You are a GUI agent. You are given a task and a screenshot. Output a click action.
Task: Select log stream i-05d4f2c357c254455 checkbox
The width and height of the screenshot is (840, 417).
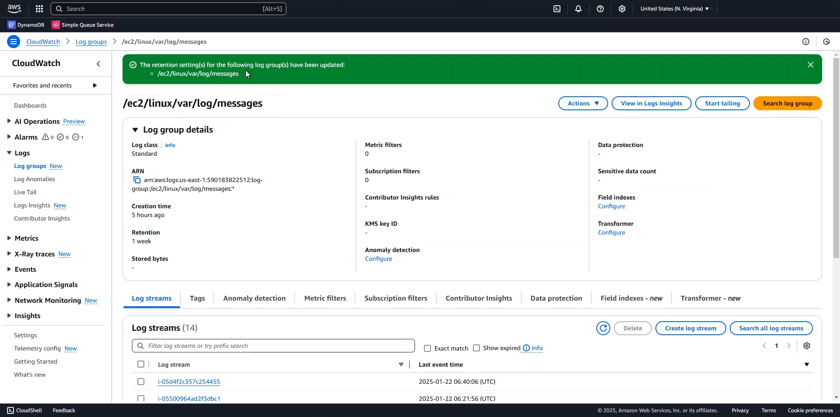pyautogui.click(x=141, y=382)
